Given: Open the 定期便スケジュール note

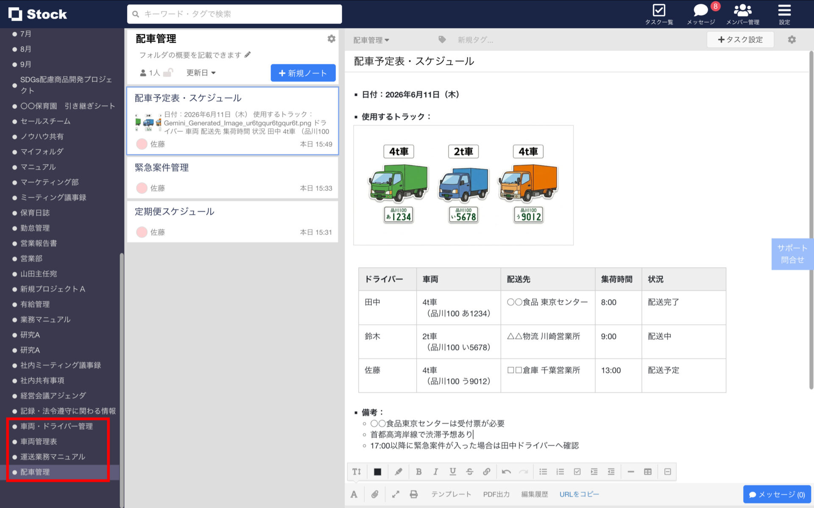Looking at the screenshot, I should (x=232, y=221).
